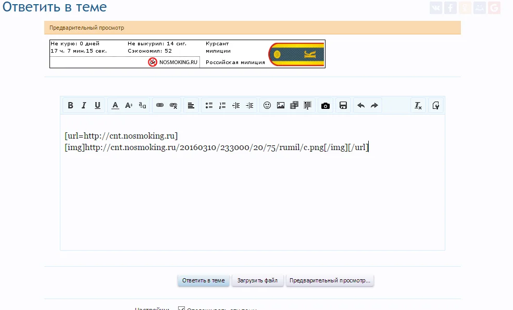Image resolution: width=513 pixels, height=310 pixels.
Task: Open the text color picker
Action: (x=115, y=105)
